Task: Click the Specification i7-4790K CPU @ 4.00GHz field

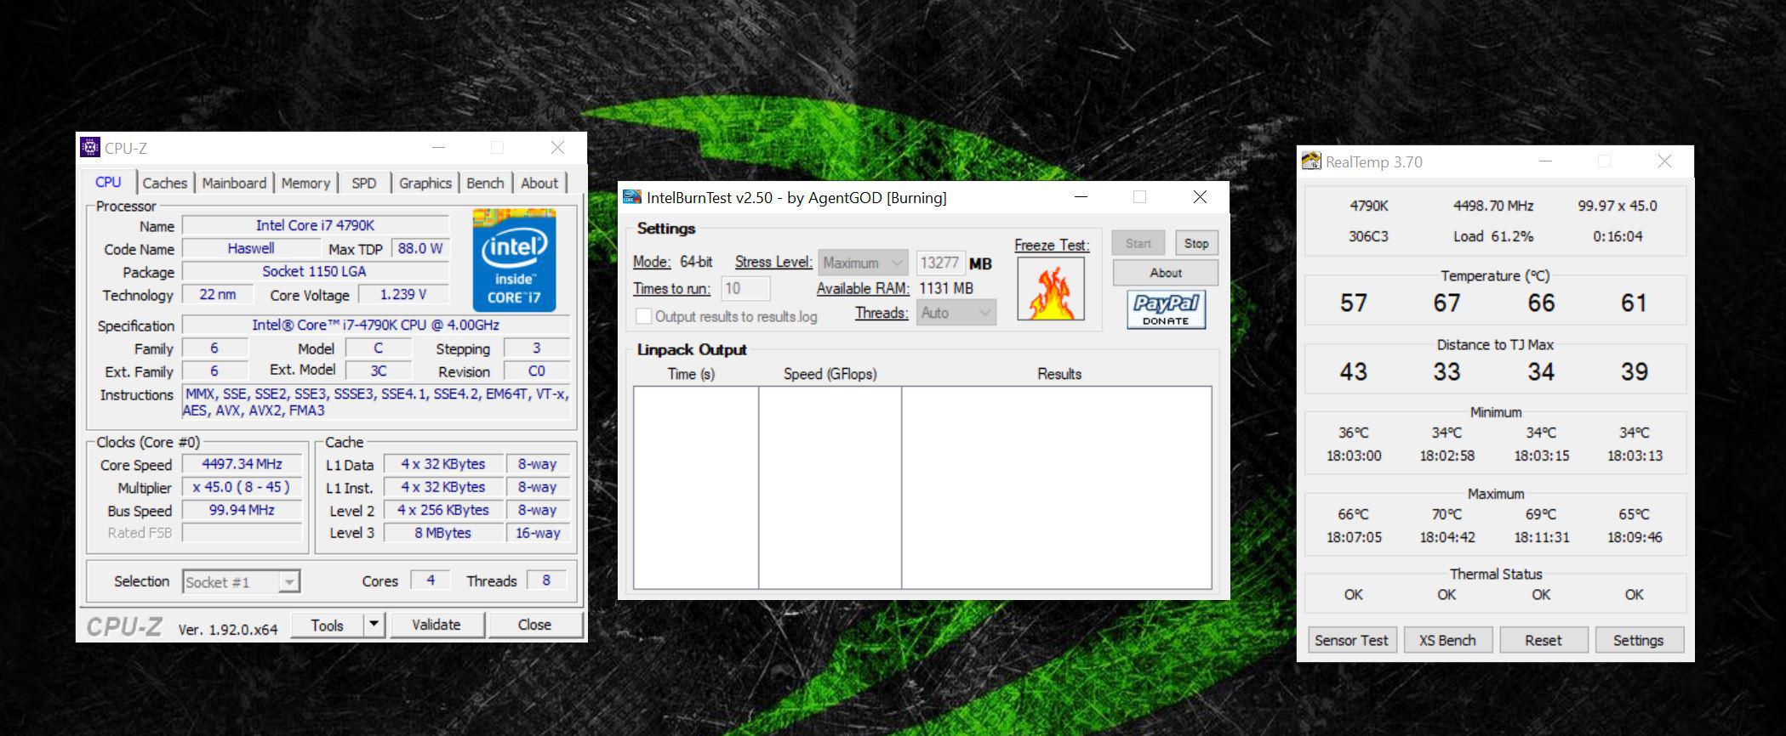Action: (376, 325)
